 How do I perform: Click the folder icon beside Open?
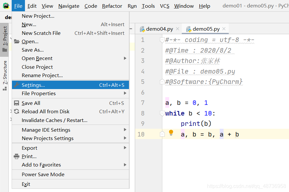click(17, 42)
